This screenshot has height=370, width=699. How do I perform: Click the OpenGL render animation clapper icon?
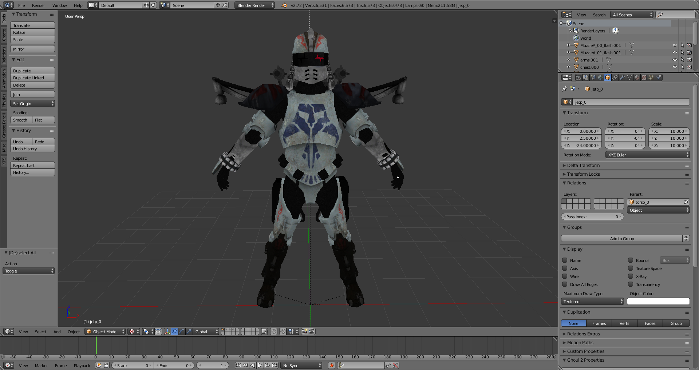[x=312, y=331]
